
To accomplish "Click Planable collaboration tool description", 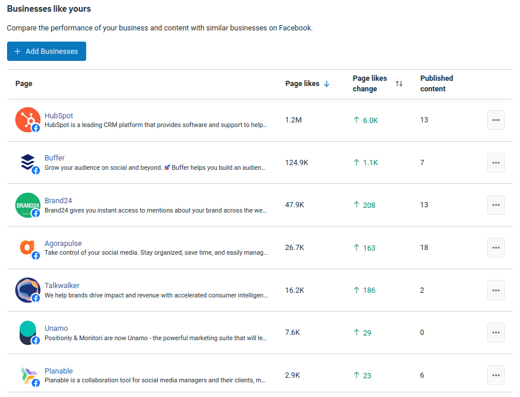I will 155,381.
